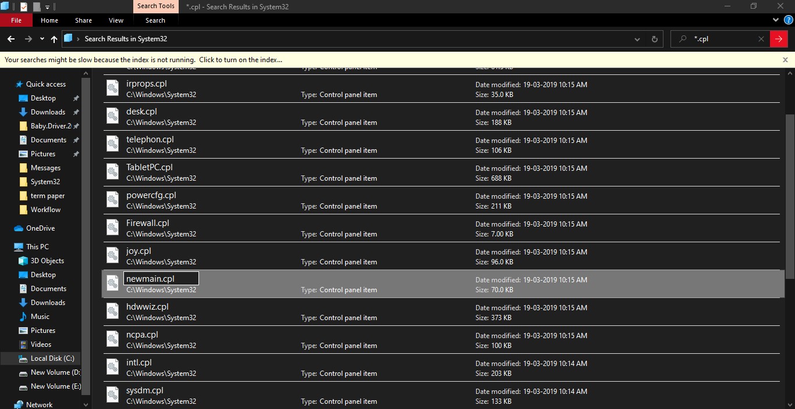
Task: Open the Baby.Driver folder
Action: coord(51,126)
